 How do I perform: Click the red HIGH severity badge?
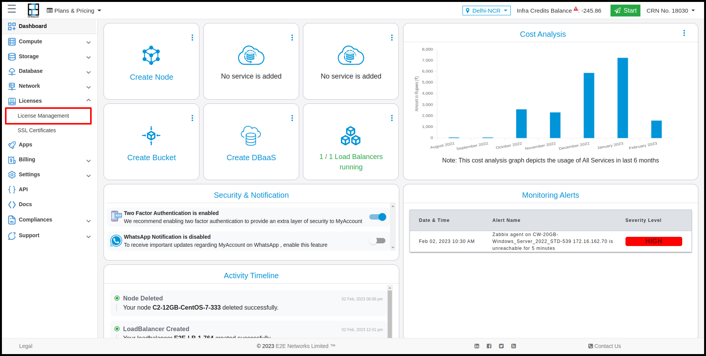point(653,241)
